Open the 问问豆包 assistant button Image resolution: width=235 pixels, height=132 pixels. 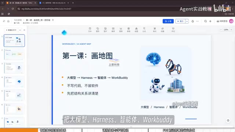click(x=222, y=21)
